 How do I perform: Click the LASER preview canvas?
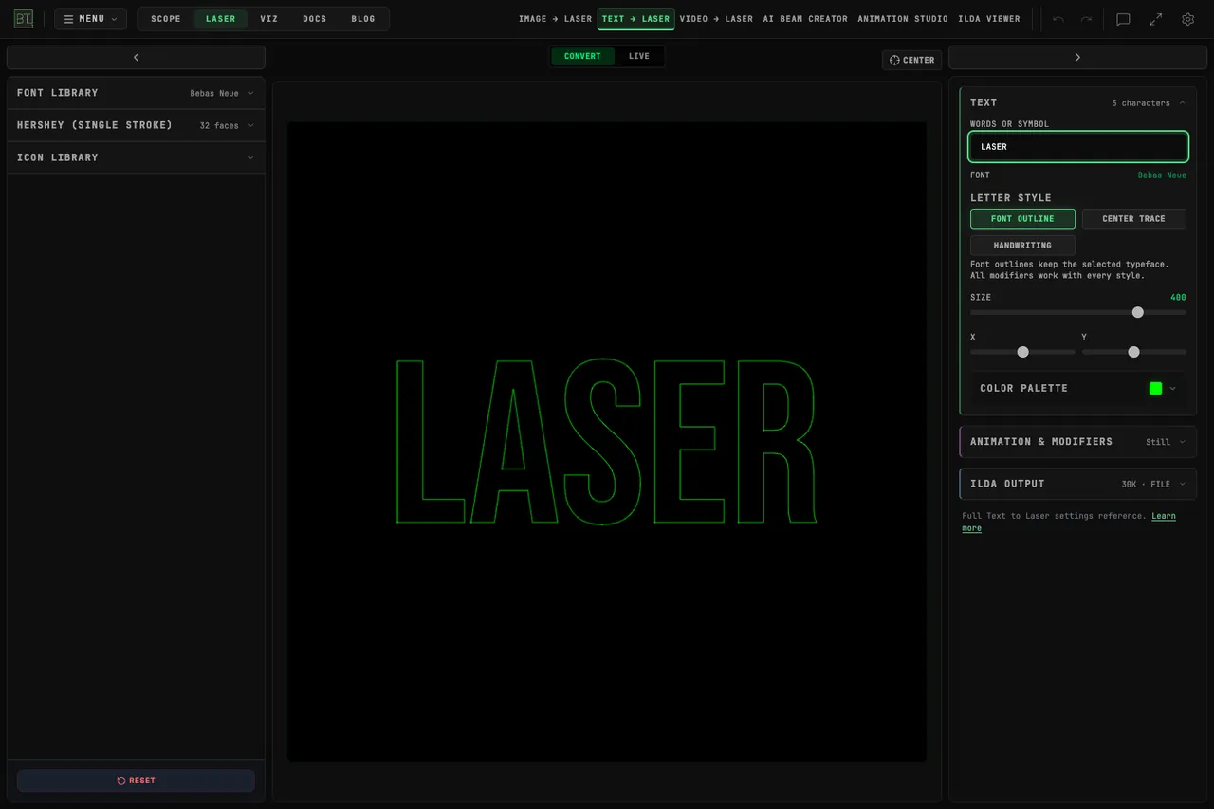[607, 441]
